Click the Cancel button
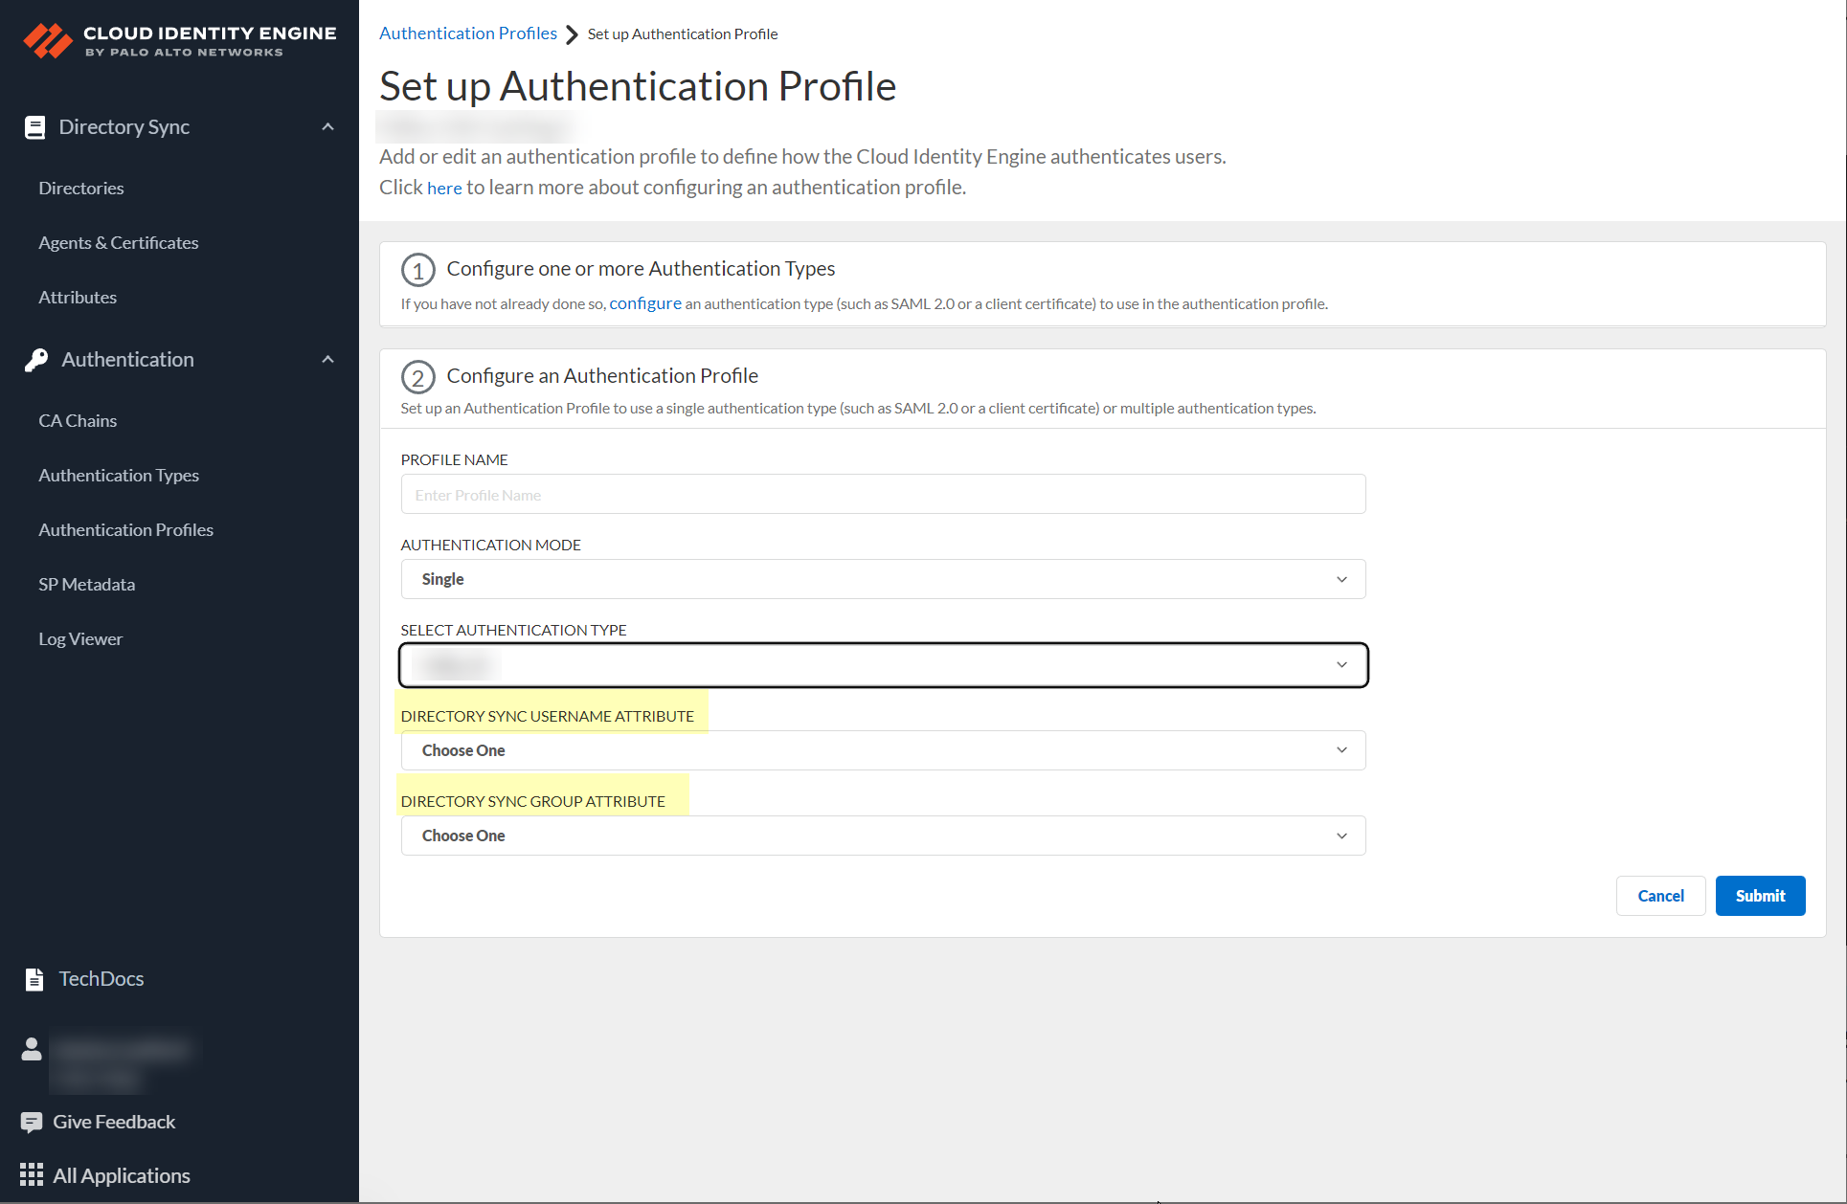 [1659, 895]
